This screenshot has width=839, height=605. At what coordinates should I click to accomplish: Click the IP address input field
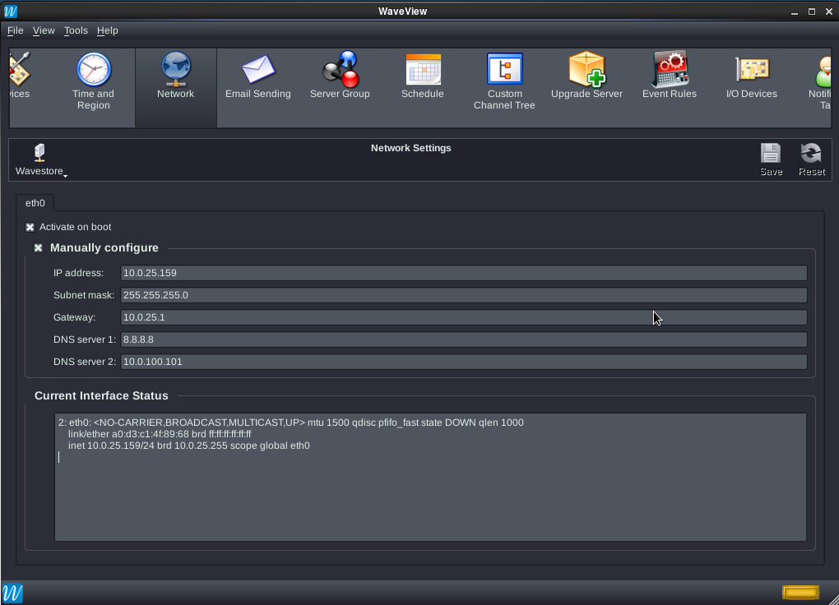coord(463,273)
